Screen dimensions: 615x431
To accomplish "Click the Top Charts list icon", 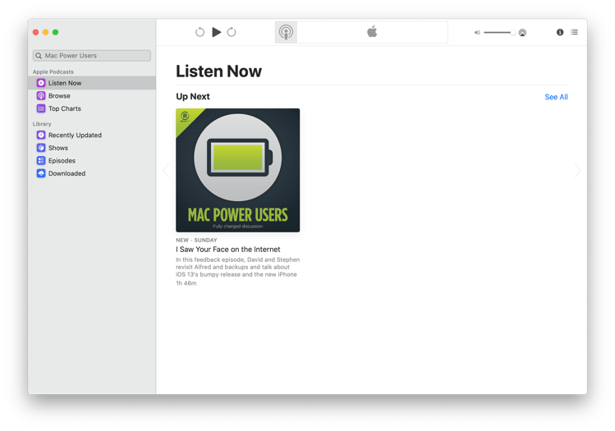I will click(x=41, y=108).
